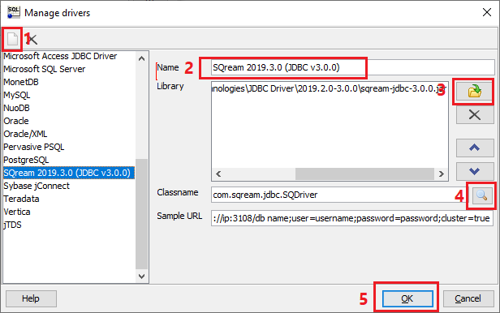Viewport: 500px width, 313px height.
Task: Create a new driver entry icon
Action: pyautogui.click(x=12, y=39)
